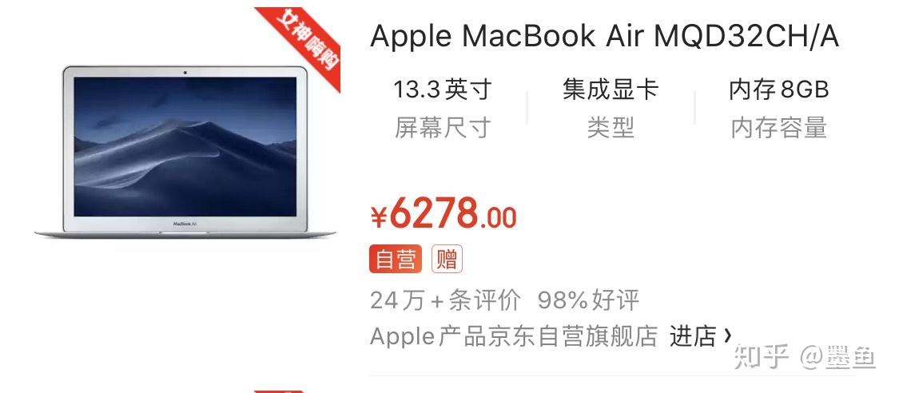Open the 24万+条评价 reviews count
Viewport: 899px width, 393px height.
pyautogui.click(x=445, y=300)
